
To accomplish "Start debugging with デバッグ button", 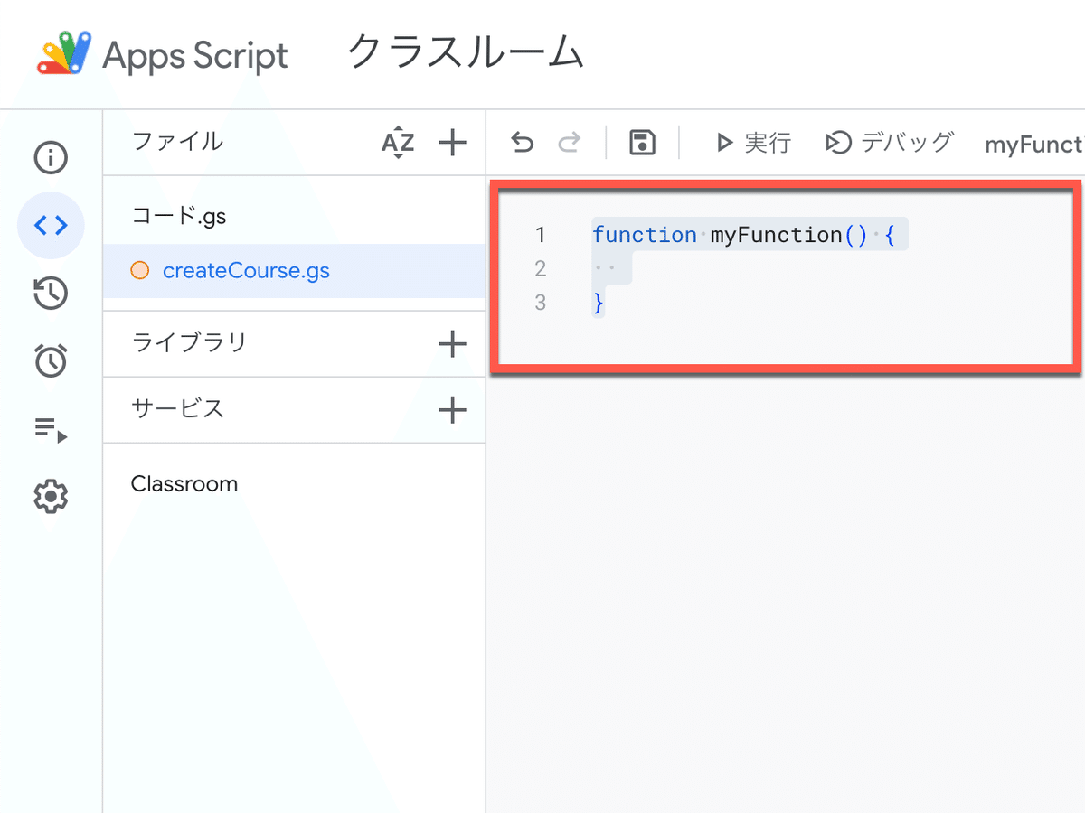I will (890, 143).
